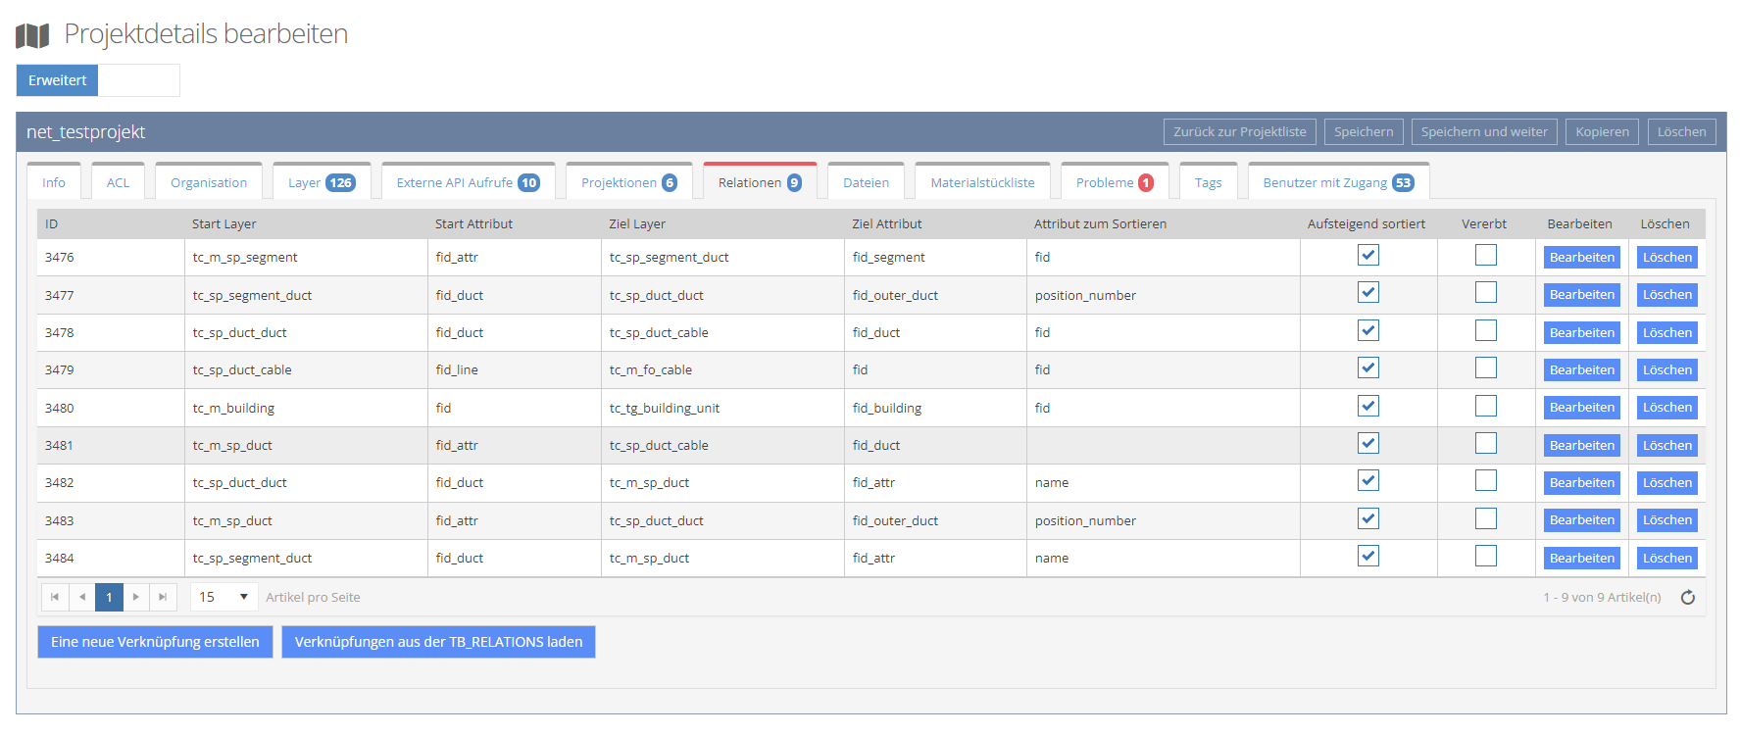Screen dimensions: 1740x735
Task: Edit relation 3482 with Bearbeiten
Action: [x=1581, y=483]
